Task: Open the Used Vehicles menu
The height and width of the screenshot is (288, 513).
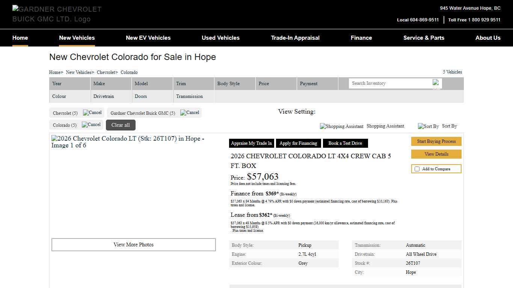Action: 220,38
